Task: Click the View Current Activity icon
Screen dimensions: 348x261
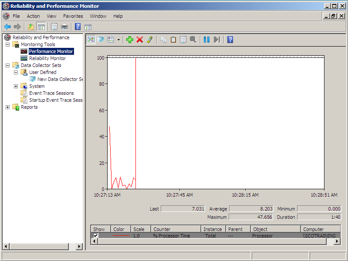Action: pos(91,40)
